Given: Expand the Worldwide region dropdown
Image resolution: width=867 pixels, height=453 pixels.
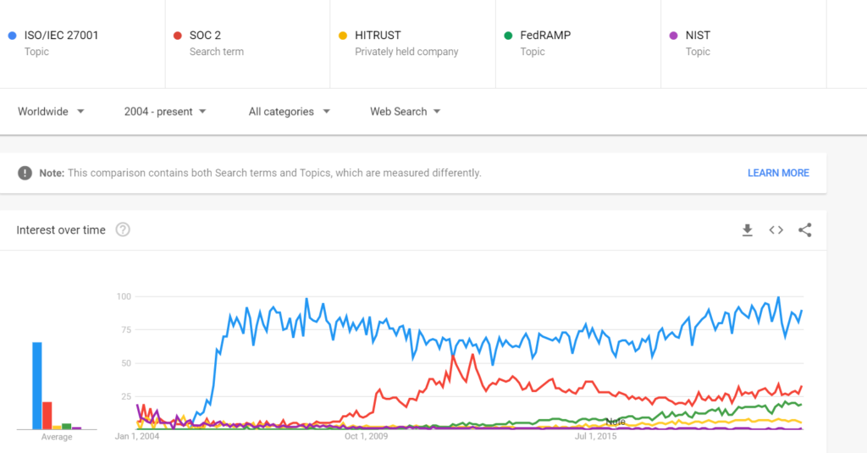Looking at the screenshot, I should (51, 112).
